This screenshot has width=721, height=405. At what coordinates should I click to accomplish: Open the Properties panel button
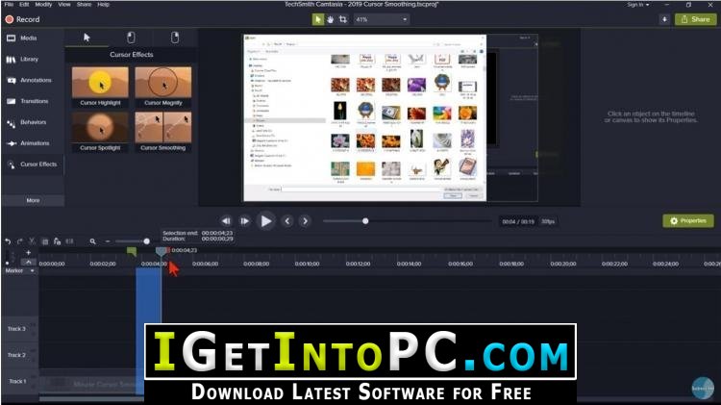click(688, 221)
